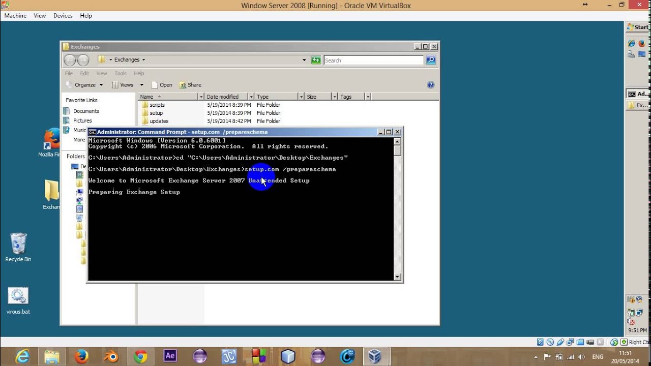Select Mozilla Firefox desktop shortcut
651x366 pixels.
tap(51, 143)
